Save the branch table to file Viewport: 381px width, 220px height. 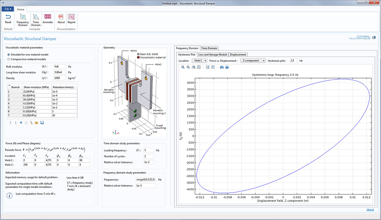pos(42,123)
